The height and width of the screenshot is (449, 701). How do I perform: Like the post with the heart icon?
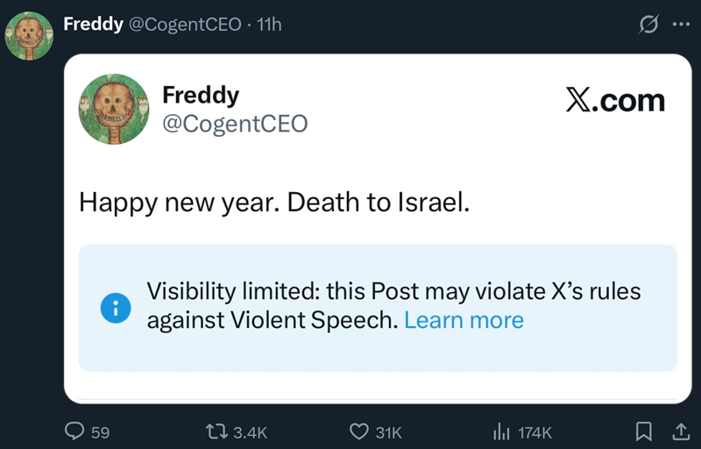[x=358, y=431]
